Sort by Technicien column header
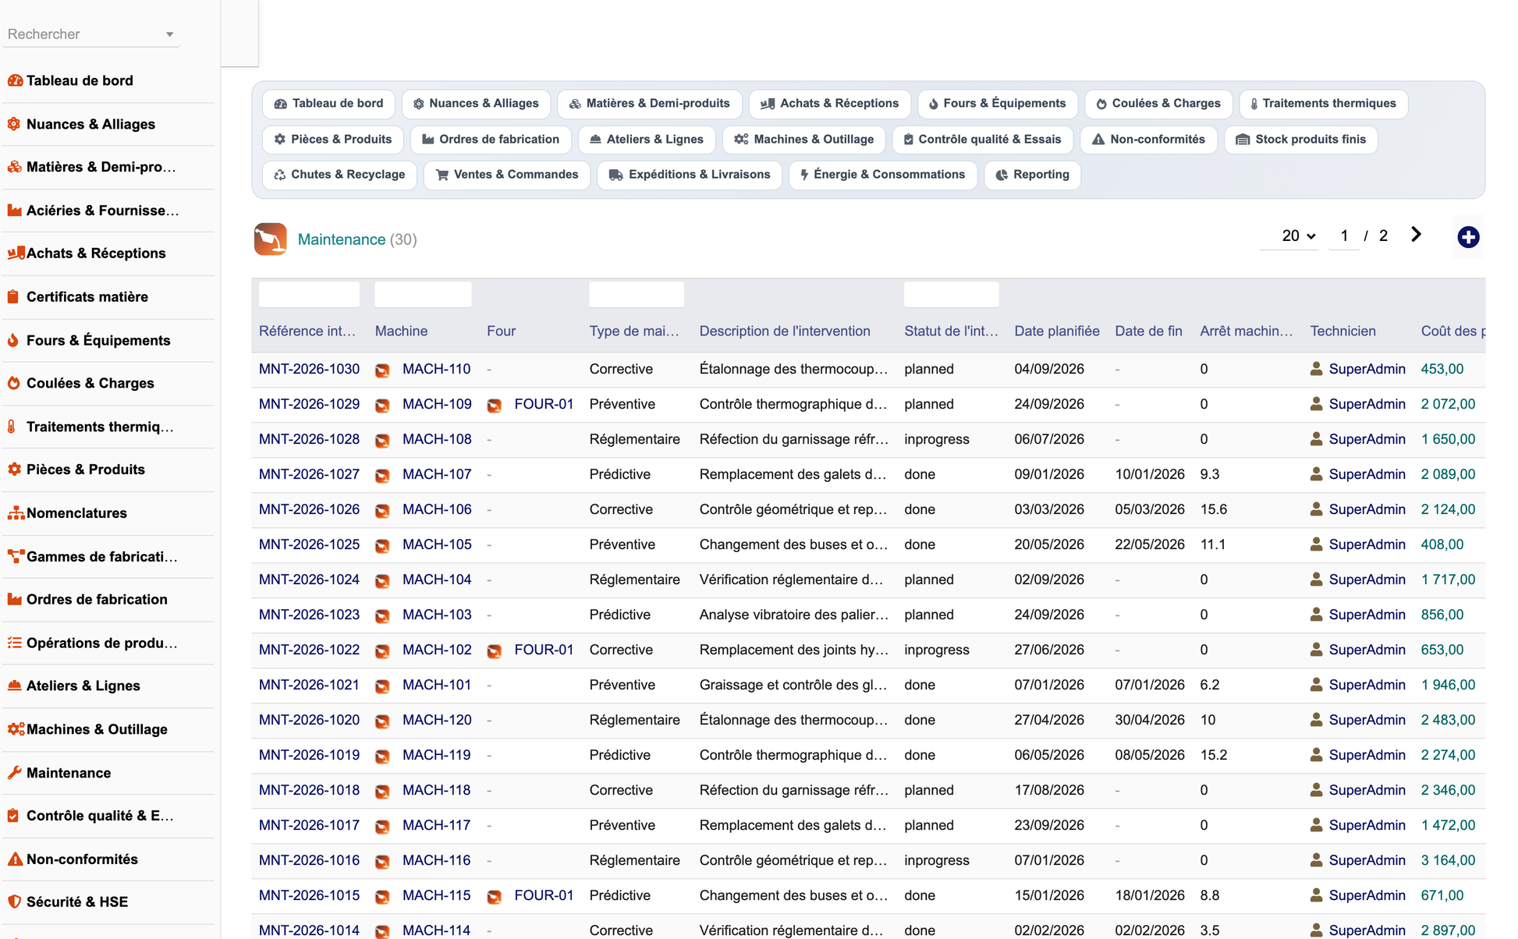The height and width of the screenshot is (939, 1518). 1342,331
